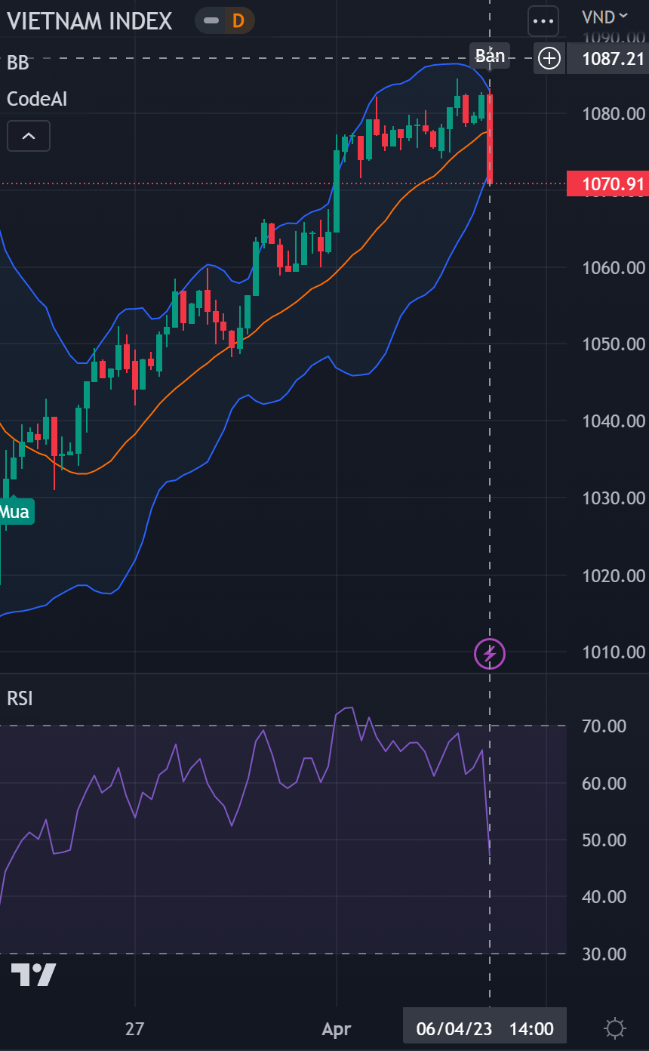Click the 1030.00 price scale label

tap(614, 498)
